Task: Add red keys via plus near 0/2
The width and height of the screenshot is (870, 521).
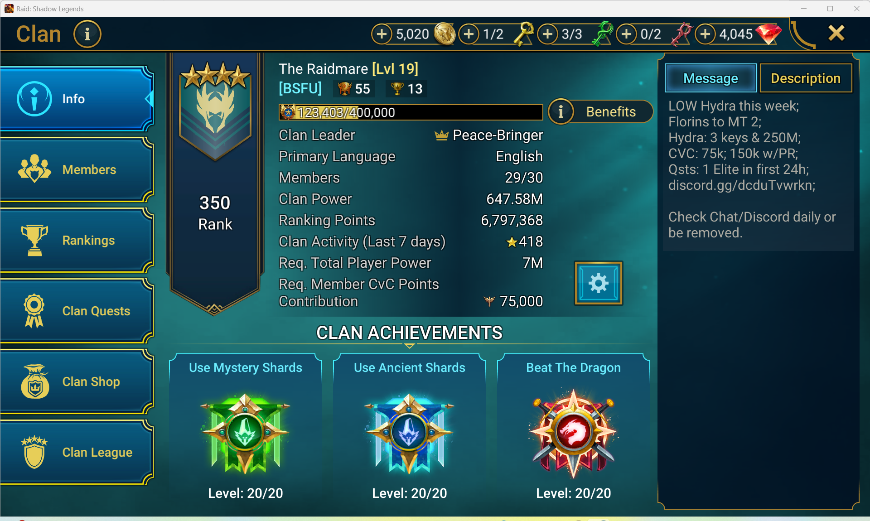Action: (x=627, y=34)
